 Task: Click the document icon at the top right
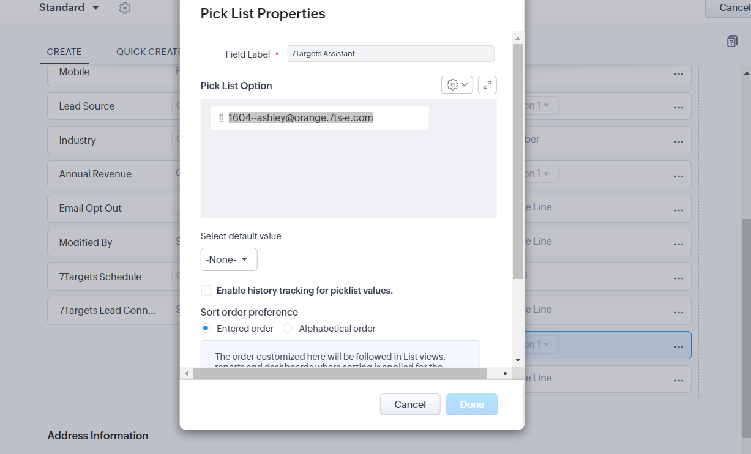pyautogui.click(x=732, y=42)
